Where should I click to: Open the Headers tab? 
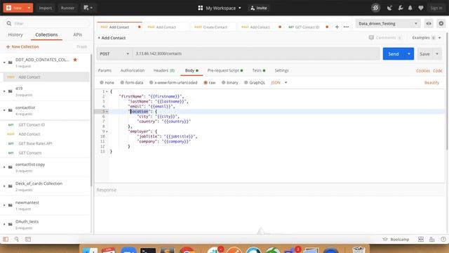(x=164, y=70)
